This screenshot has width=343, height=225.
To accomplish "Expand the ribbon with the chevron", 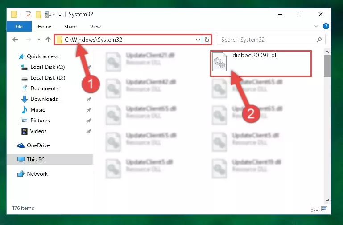I will (316, 26).
